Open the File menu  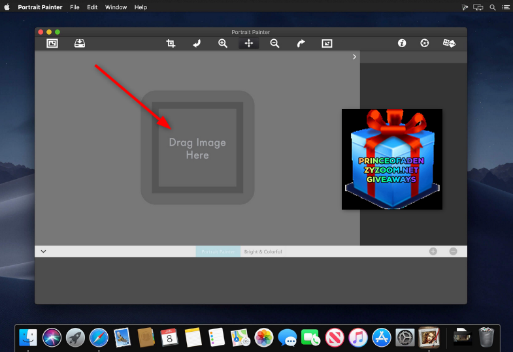tap(74, 7)
